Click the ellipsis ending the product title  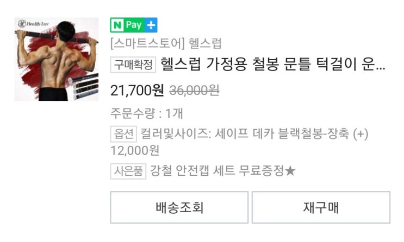[x=380, y=69]
